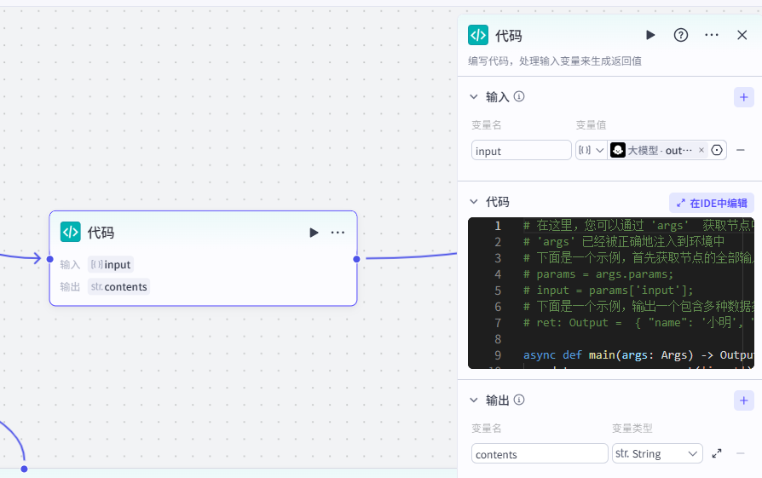Add a new output variable
The height and width of the screenshot is (478, 762).
[743, 400]
